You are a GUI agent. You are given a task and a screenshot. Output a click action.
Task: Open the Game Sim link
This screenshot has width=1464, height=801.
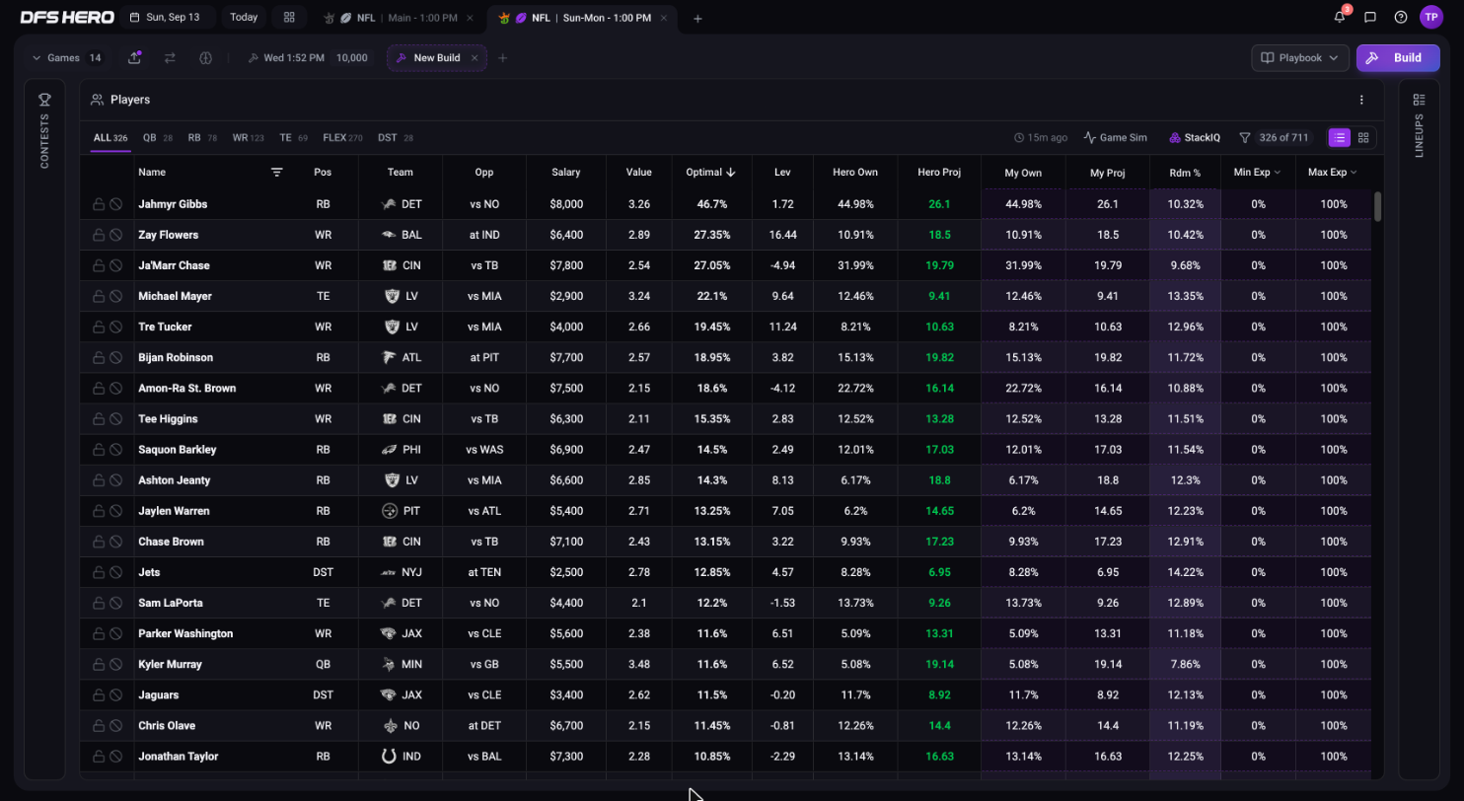point(1115,138)
